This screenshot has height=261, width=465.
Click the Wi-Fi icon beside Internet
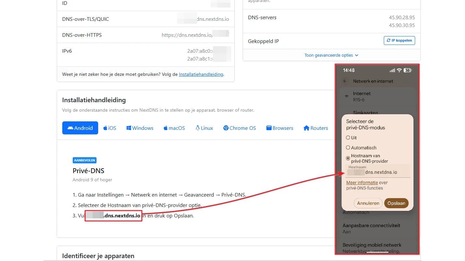[x=346, y=96]
